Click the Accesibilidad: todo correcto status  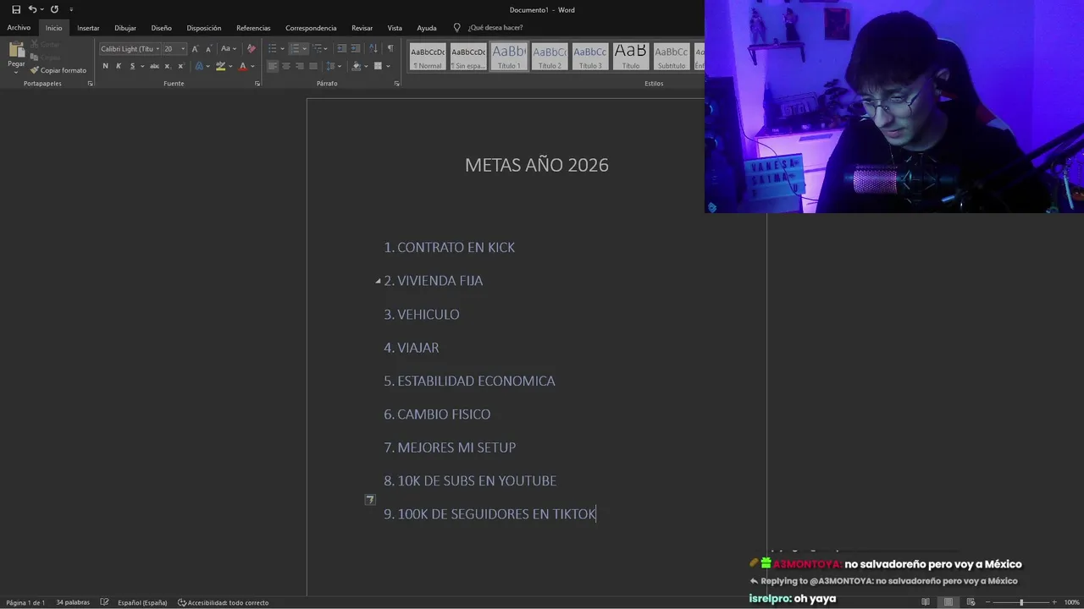pos(223,602)
